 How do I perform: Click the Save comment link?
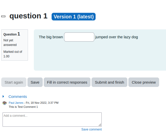(92, 129)
